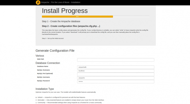190x104 pixels.
Task: Click into the MySQL Password field
Action: click(x=116, y=81)
